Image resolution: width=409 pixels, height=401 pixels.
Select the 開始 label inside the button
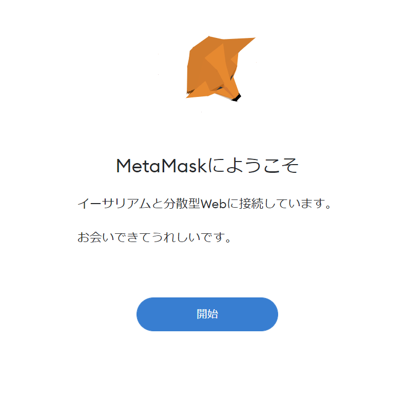coord(207,314)
